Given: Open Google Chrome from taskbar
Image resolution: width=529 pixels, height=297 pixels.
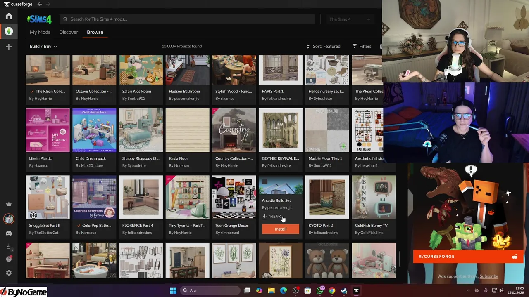Looking at the screenshot, I should point(332,290).
